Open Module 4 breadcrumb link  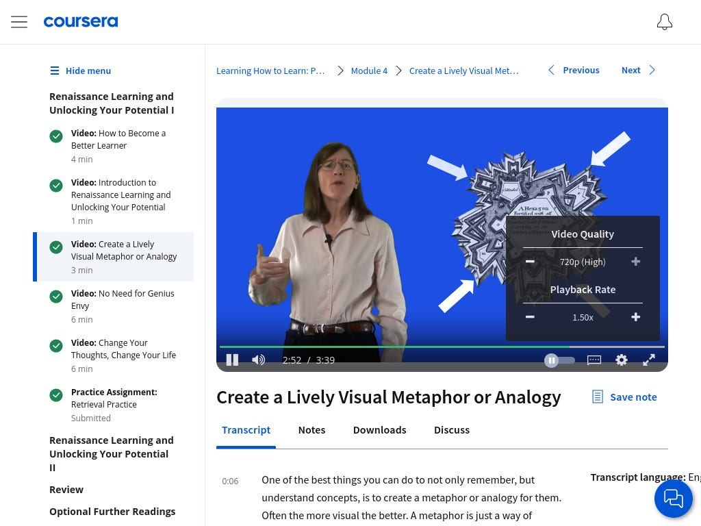click(x=369, y=71)
